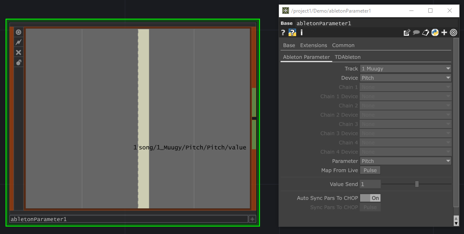Click the Track parameter label
The width and height of the screenshot is (464, 234).
pos(351,68)
